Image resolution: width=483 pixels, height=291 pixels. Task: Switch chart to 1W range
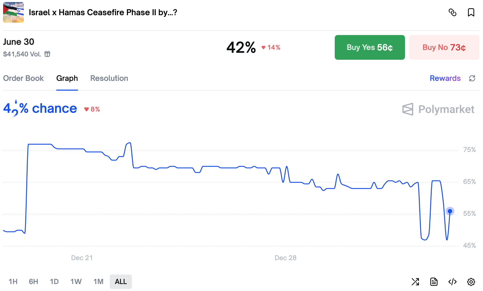pos(76,282)
